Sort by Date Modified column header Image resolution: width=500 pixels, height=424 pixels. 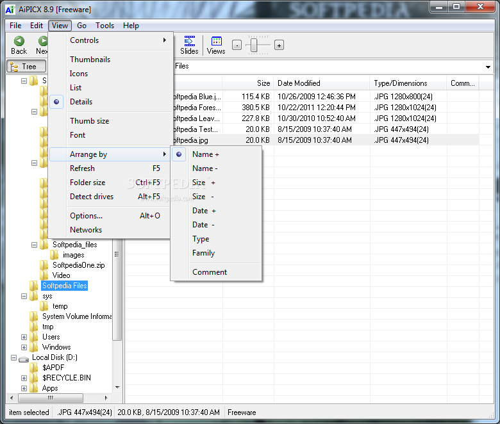[x=322, y=83]
